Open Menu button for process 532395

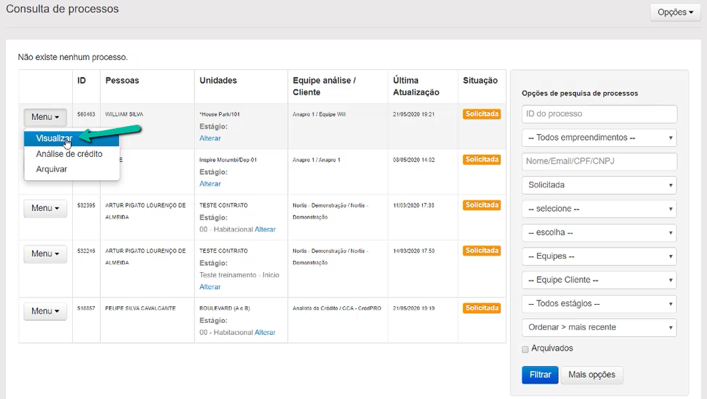[45, 208]
